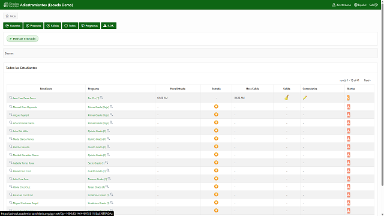Click the Estudiante column header
The width and height of the screenshot is (384, 216).
[x=46, y=89]
